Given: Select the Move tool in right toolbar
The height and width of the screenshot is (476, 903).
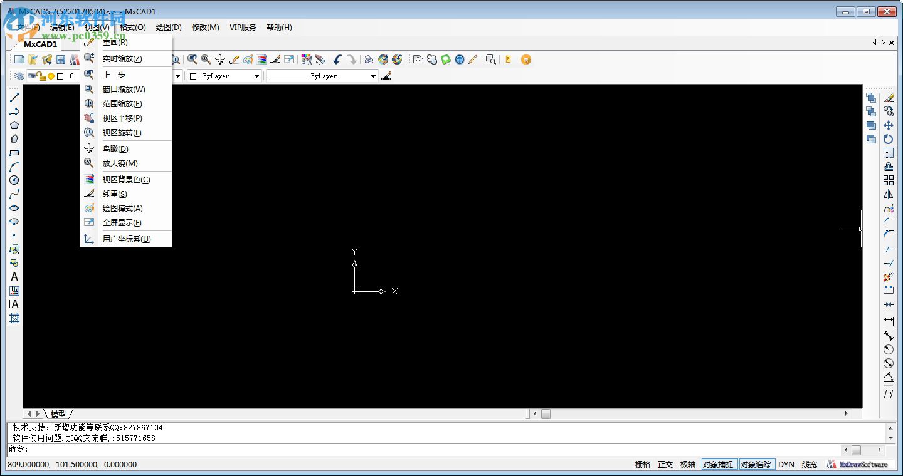Looking at the screenshot, I should pyautogui.click(x=889, y=125).
